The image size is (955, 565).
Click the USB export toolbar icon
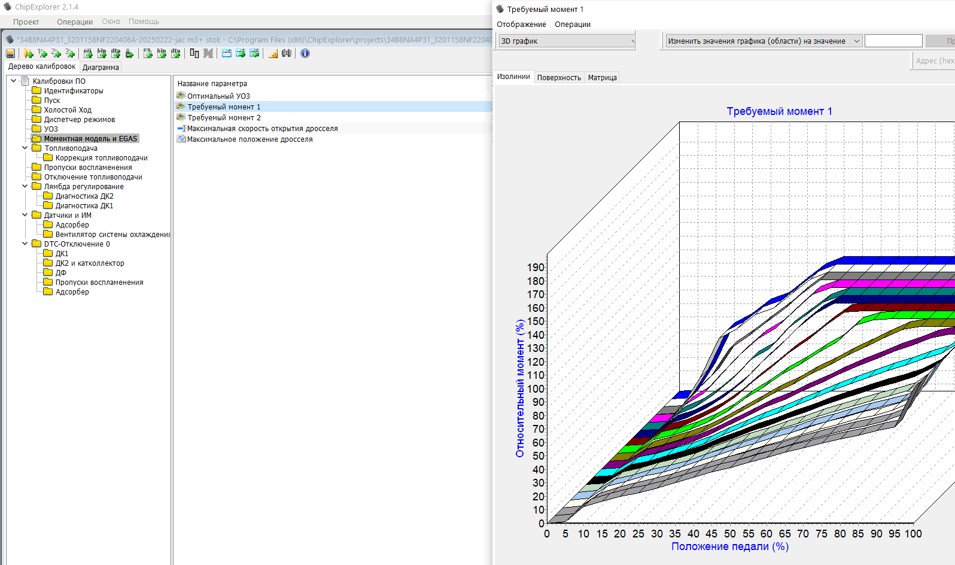129,53
